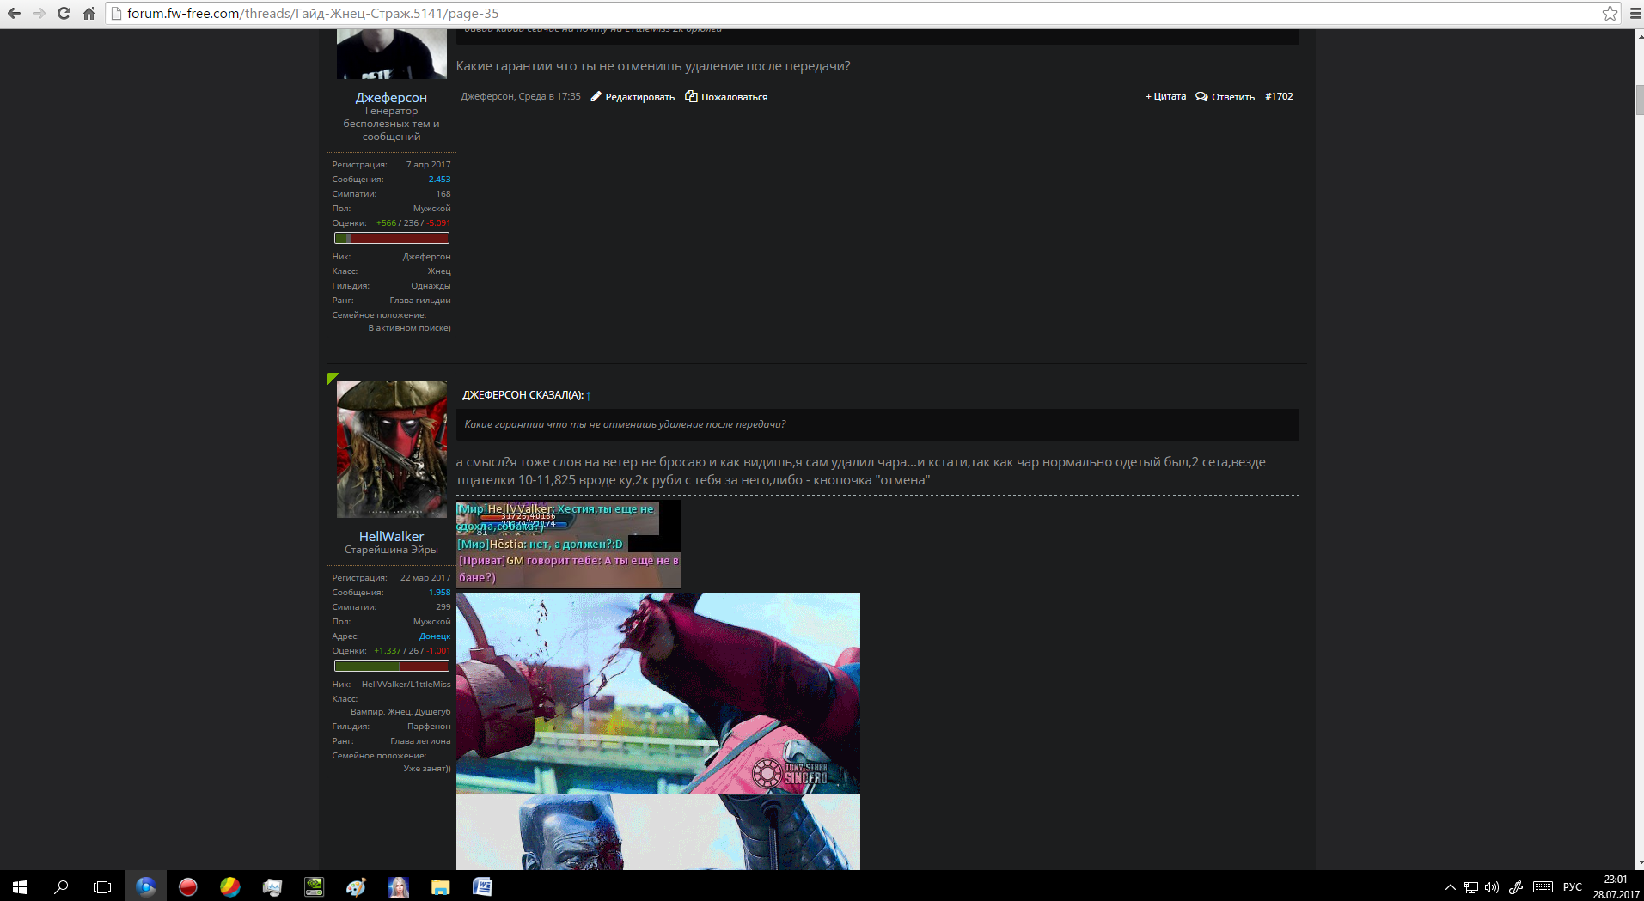Open Task View on the taskbar
The height and width of the screenshot is (901, 1644).
click(x=102, y=886)
